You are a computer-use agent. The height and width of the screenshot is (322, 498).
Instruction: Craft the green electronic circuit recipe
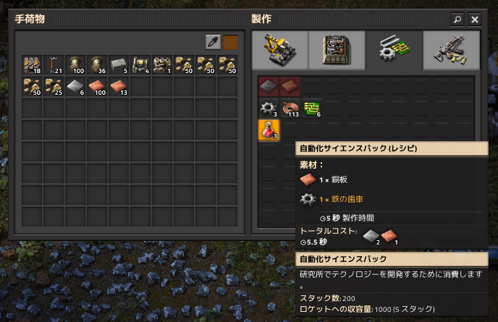pyautogui.click(x=312, y=108)
